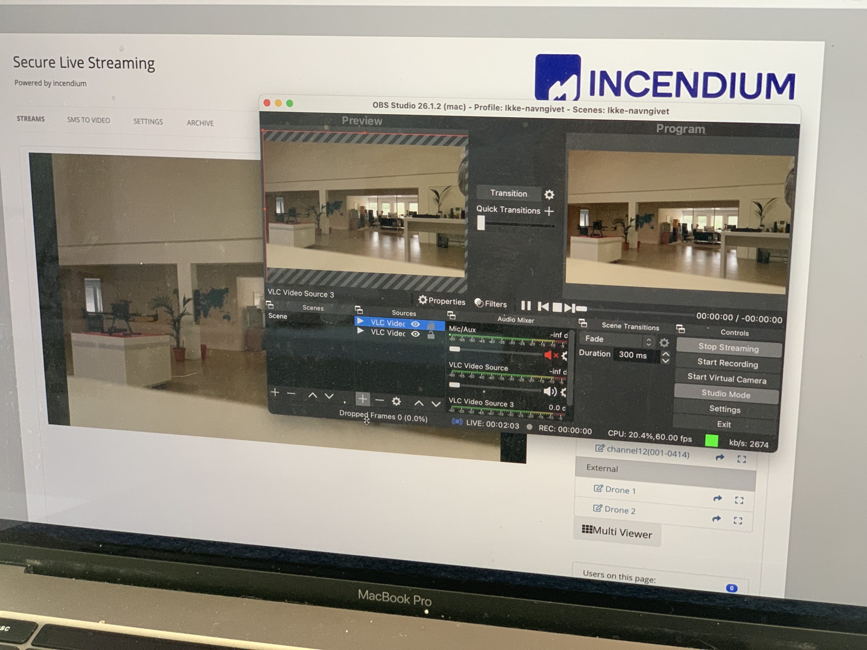867x650 pixels.
Task: Pop out the Sources dock panel
Action: pos(359,310)
